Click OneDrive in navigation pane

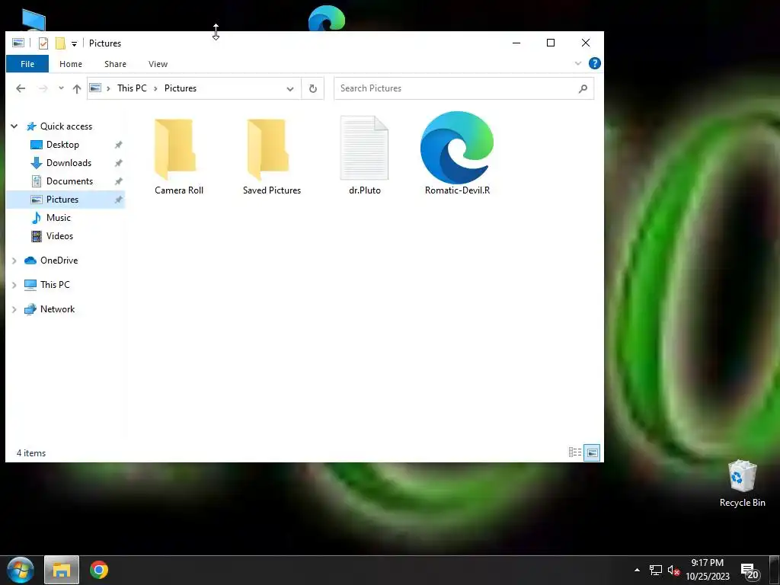59,261
